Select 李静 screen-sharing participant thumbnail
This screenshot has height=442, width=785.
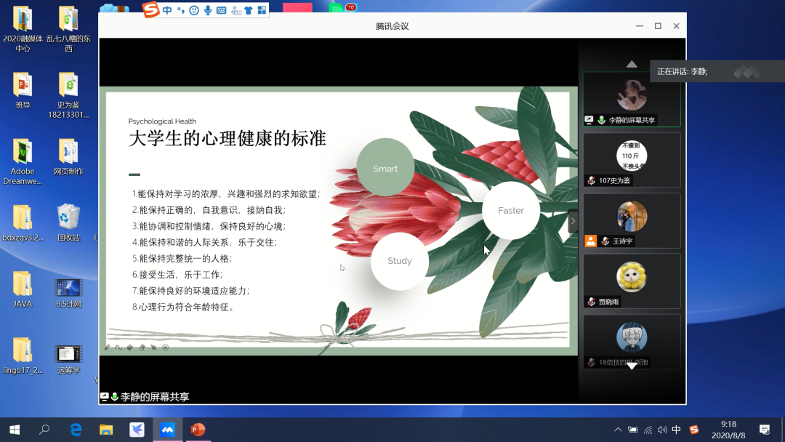click(x=632, y=99)
